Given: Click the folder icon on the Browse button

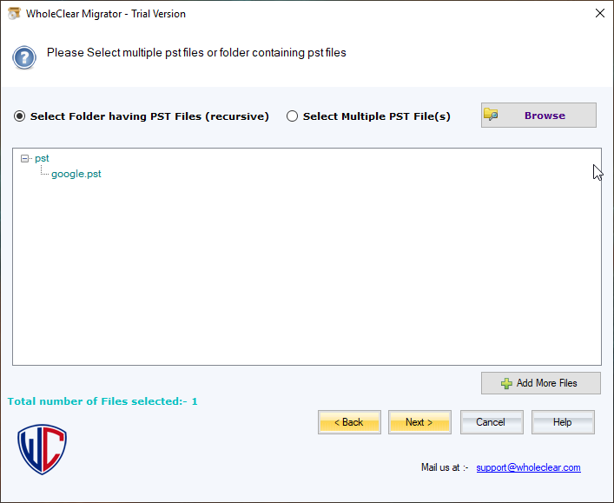Looking at the screenshot, I should click(492, 116).
